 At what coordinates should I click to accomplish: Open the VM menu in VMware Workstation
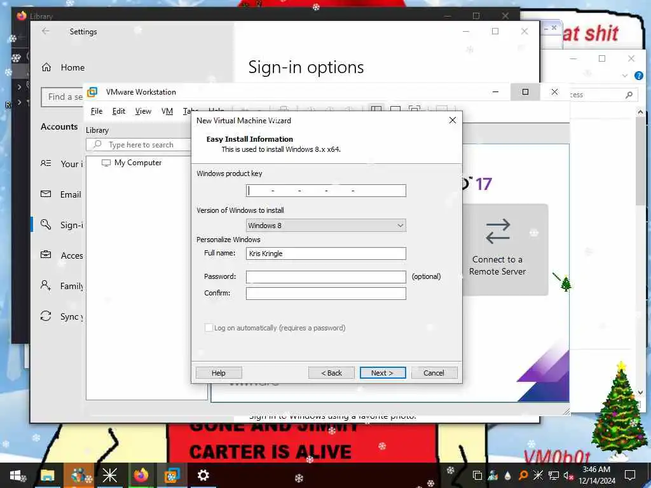coord(167,111)
